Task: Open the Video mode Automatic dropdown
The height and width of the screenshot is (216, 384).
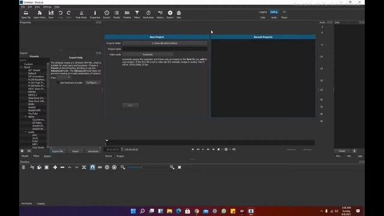Action: coord(148,55)
